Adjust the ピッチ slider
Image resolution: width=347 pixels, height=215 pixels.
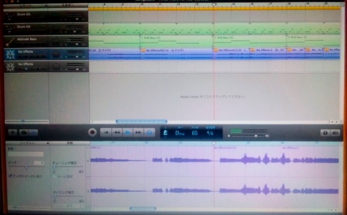click(26, 168)
